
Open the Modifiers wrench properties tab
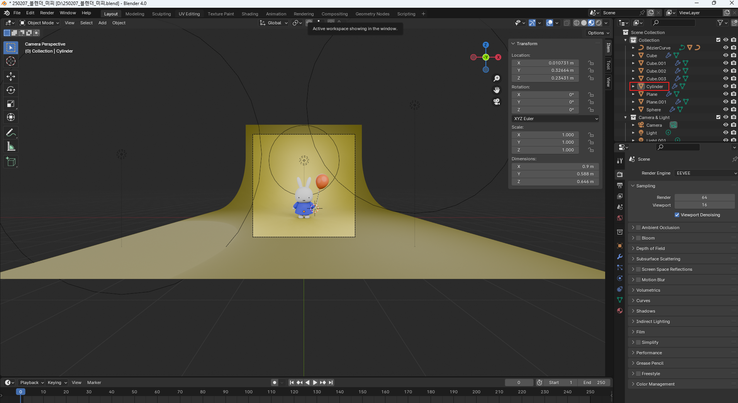pyautogui.click(x=620, y=257)
